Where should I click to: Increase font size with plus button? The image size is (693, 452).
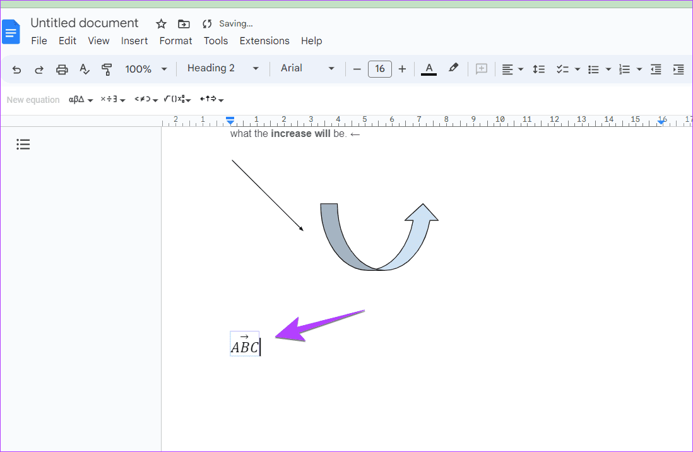pyautogui.click(x=402, y=69)
